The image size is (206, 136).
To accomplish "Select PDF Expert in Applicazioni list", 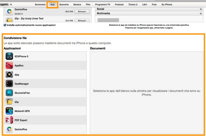I will click(45, 120).
